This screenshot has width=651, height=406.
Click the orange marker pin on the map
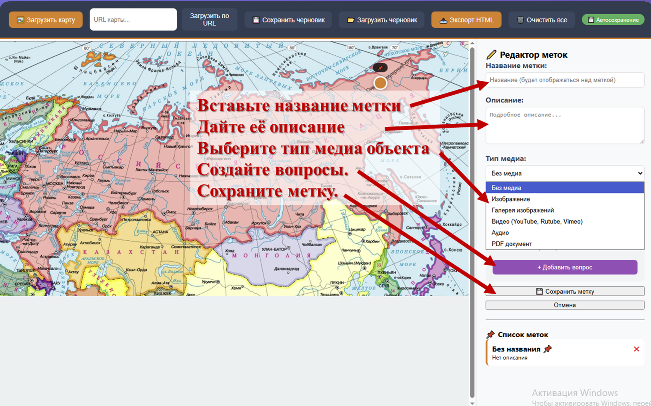[x=380, y=83]
